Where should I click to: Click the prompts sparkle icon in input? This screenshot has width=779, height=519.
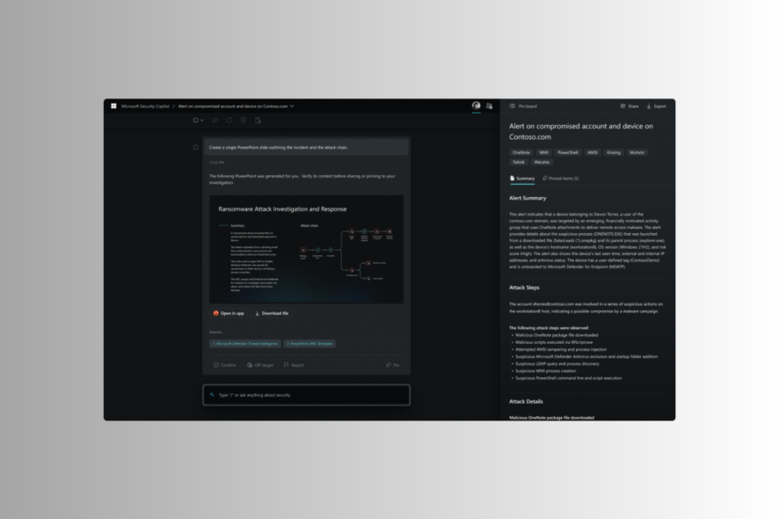pos(212,395)
